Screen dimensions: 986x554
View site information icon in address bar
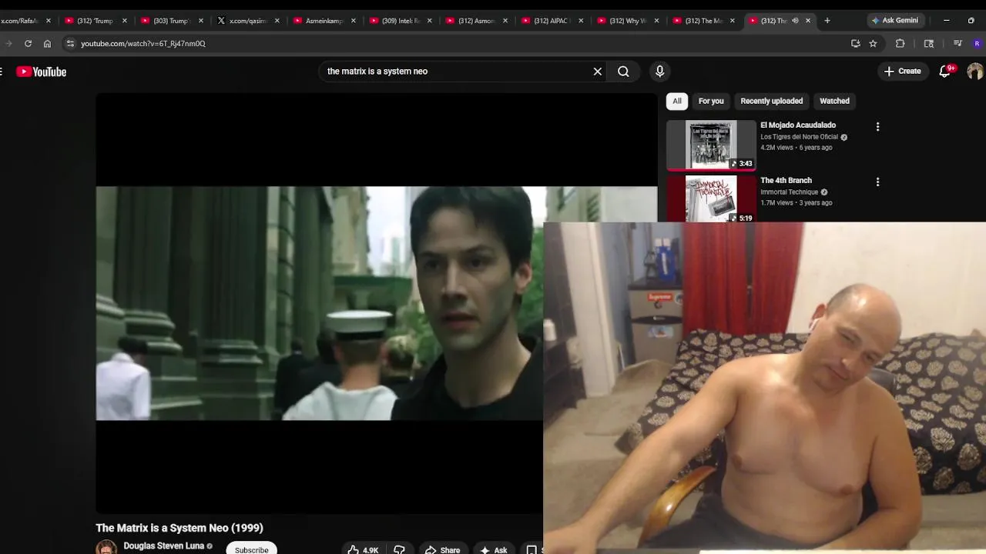[70, 44]
